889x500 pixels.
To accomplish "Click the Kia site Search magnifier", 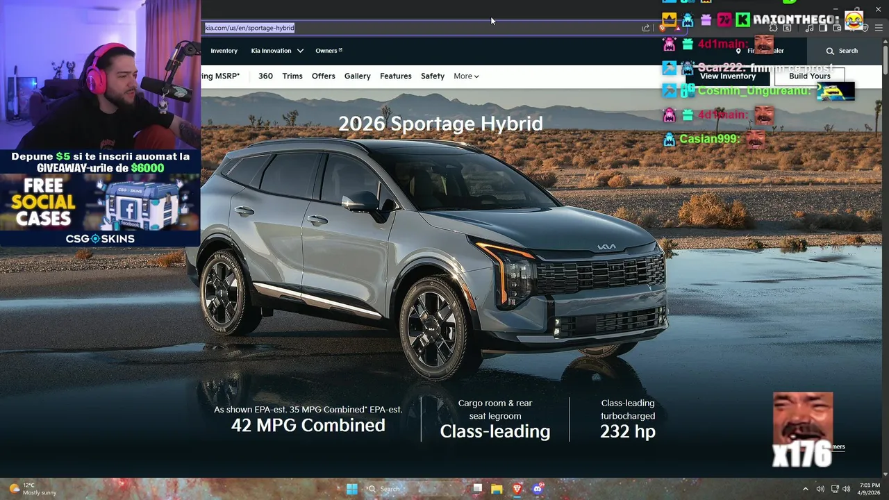I will pos(830,51).
